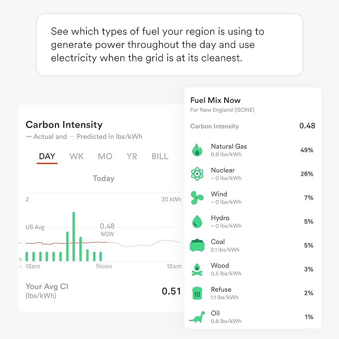Click the Your Avg CI value 0.51
The image size is (339, 339).
(171, 291)
